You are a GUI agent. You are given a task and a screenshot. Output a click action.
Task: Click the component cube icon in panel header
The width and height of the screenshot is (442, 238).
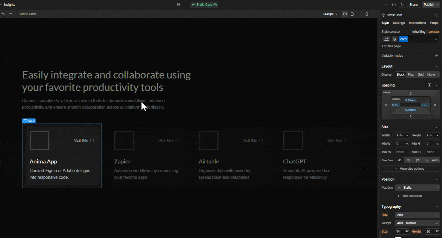[437, 15]
